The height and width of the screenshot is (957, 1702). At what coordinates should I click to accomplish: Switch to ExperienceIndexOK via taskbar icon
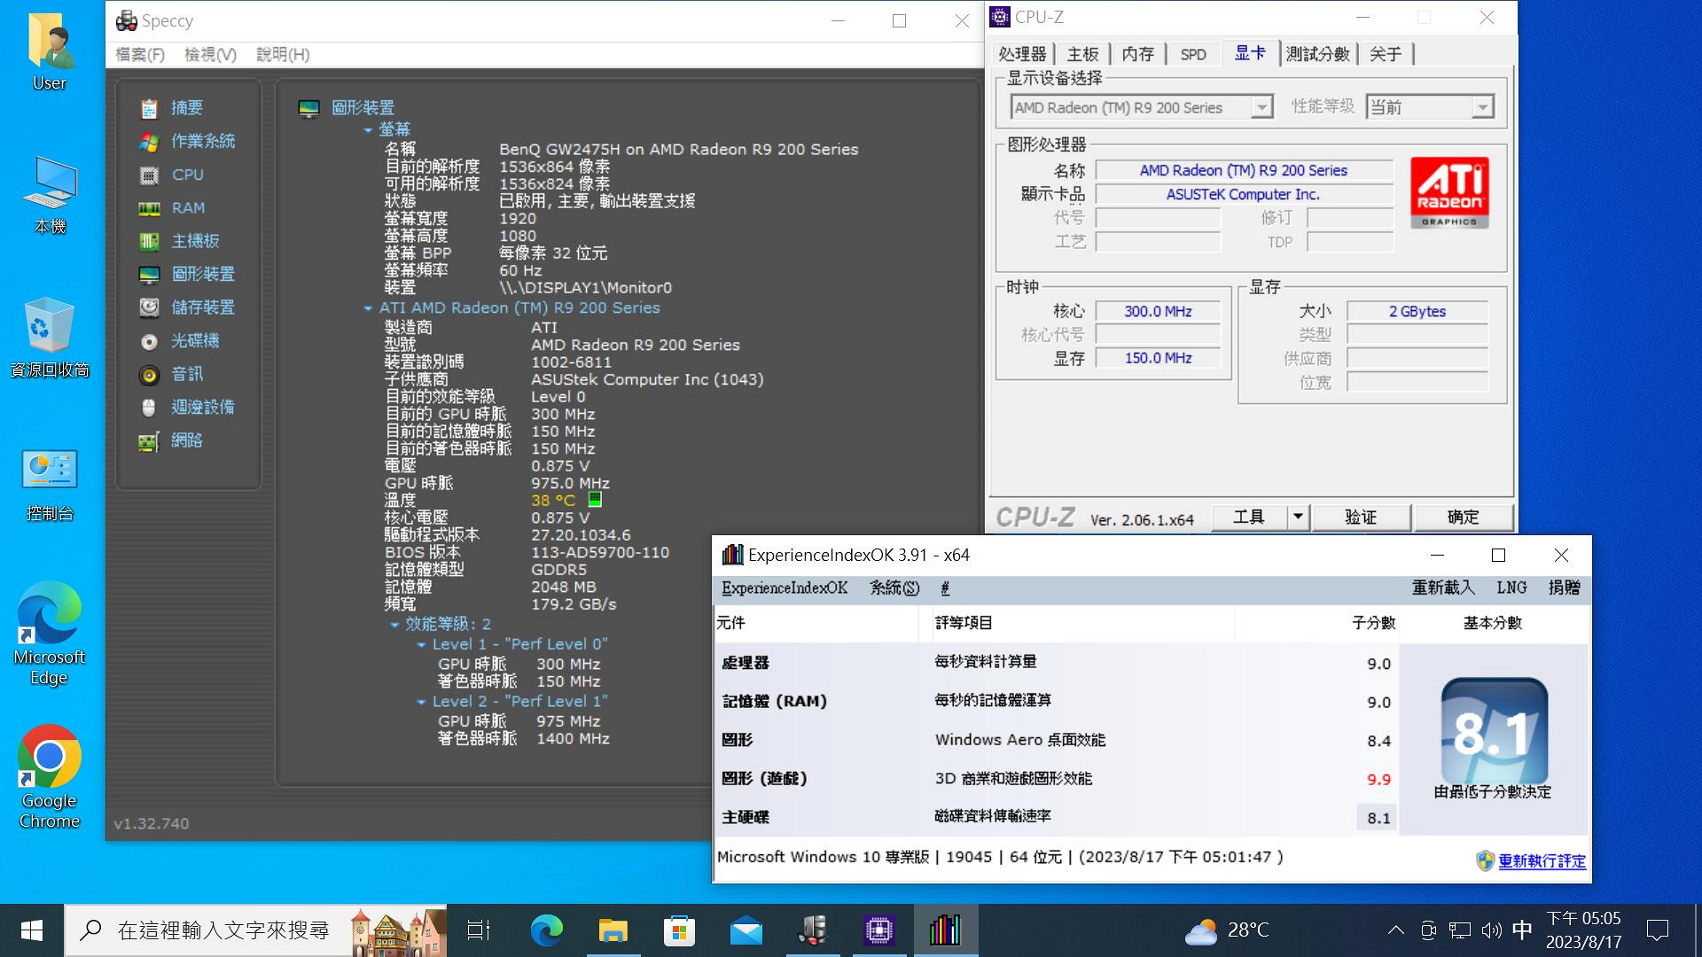tap(945, 930)
